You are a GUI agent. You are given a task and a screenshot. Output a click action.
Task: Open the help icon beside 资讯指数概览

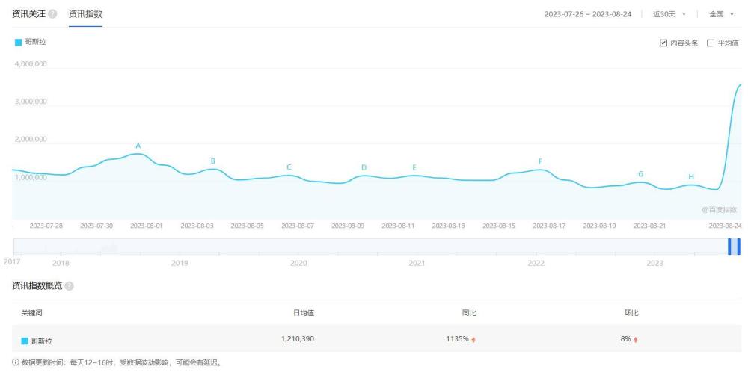point(69,286)
